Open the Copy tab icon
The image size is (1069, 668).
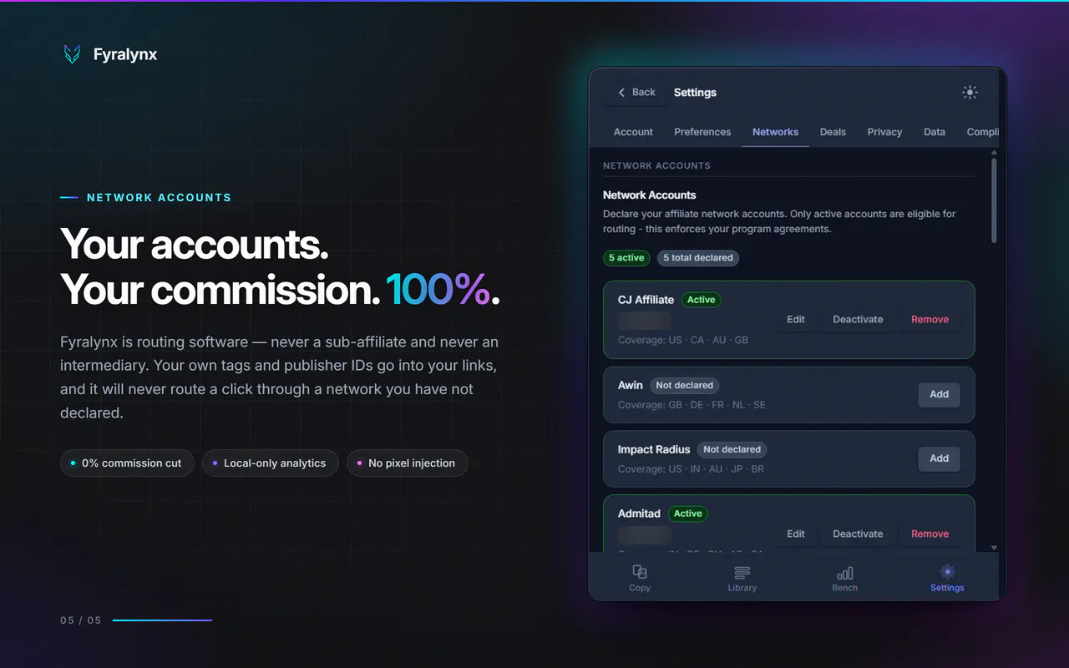tap(640, 572)
